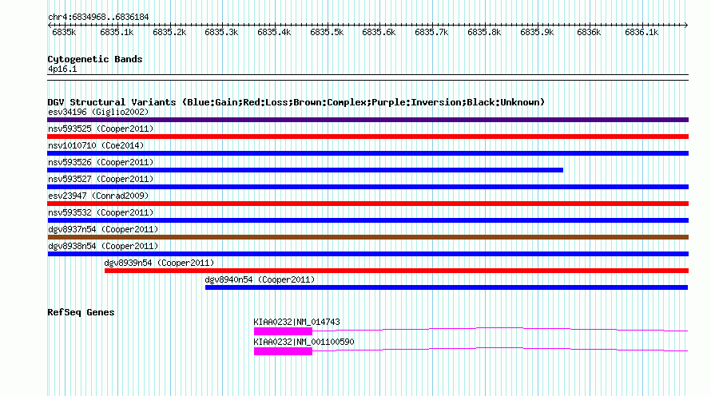711x396 pixels.
Task: Click the 4p16.1 band label
Action: click(62, 69)
